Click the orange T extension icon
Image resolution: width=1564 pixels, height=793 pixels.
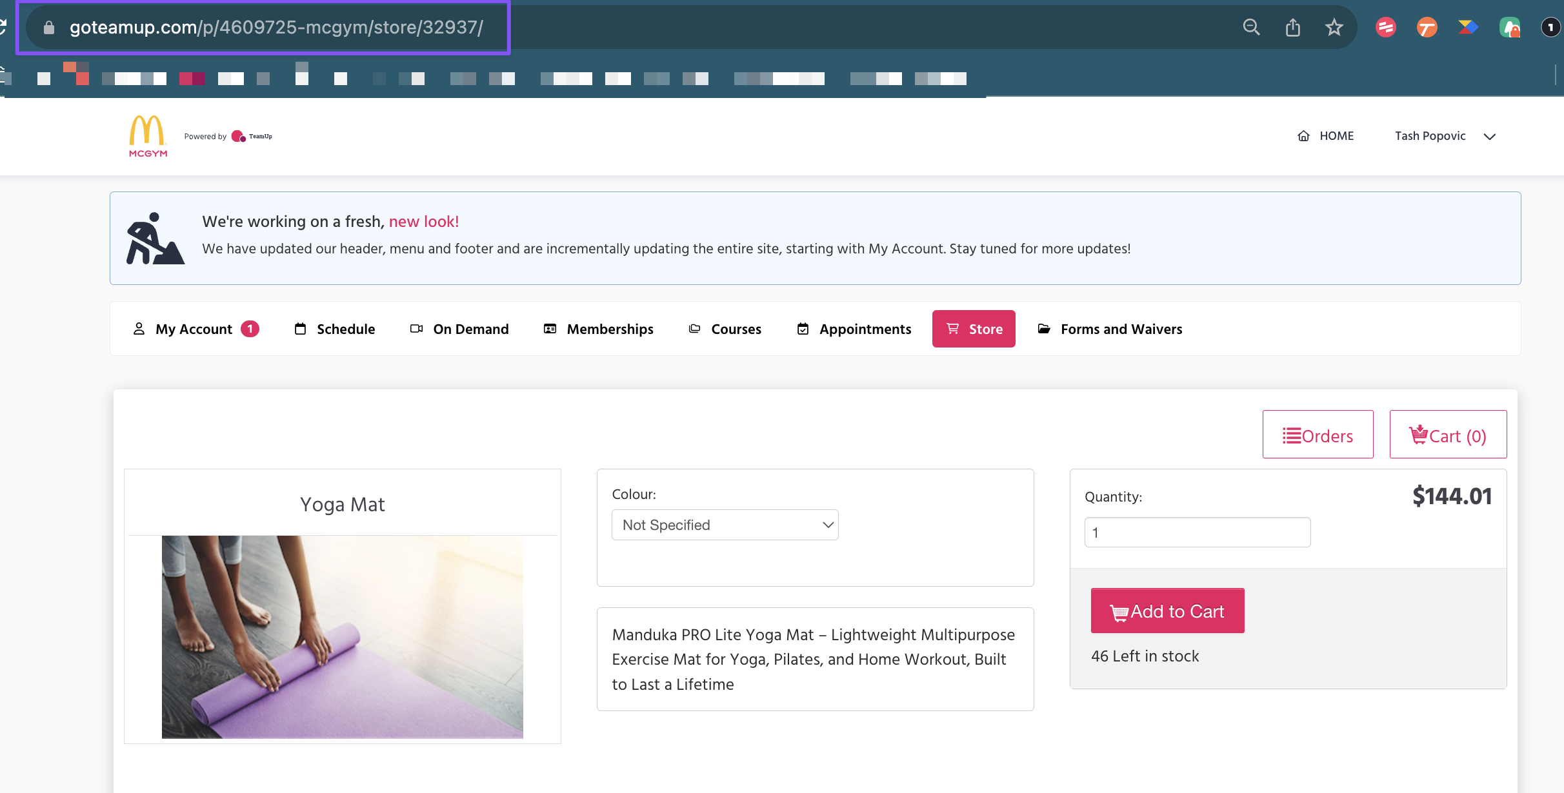(1427, 27)
